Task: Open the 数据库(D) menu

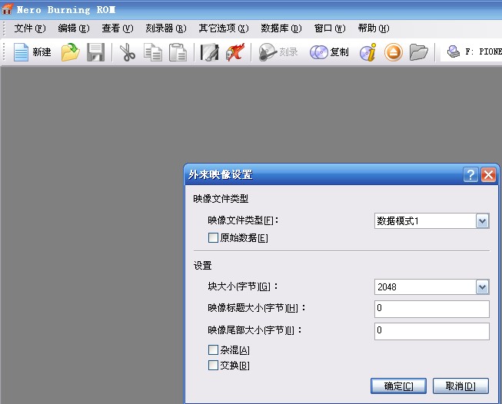Action: (x=281, y=28)
